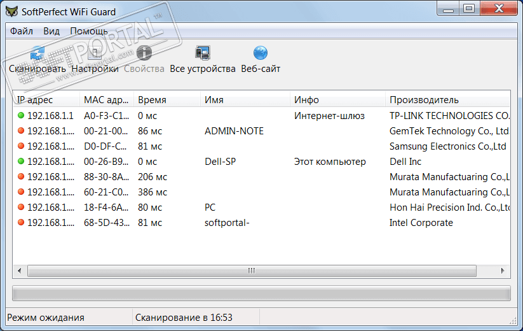Click MAC address 88-30-8A...
Image resolution: width=523 pixels, height=331 pixels.
tap(106, 177)
